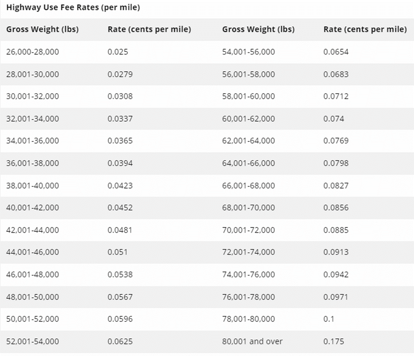Click the 0.0452 rate value

[x=120, y=208]
